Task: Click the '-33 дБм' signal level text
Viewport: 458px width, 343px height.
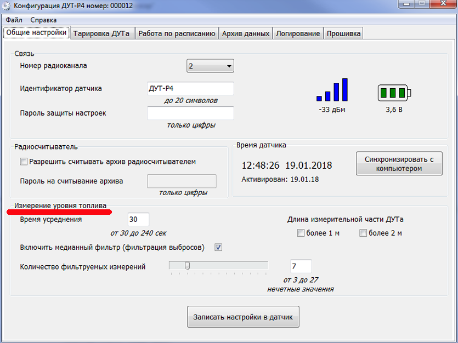Action: coord(332,110)
